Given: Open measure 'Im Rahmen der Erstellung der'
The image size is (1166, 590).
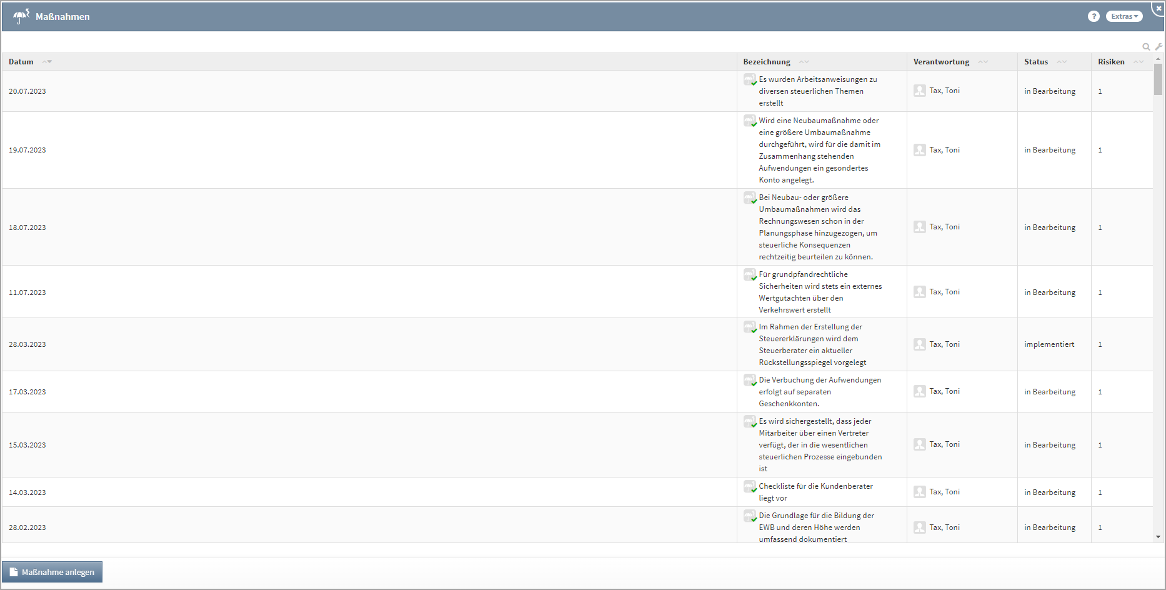Looking at the screenshot, I should (812, 344).
